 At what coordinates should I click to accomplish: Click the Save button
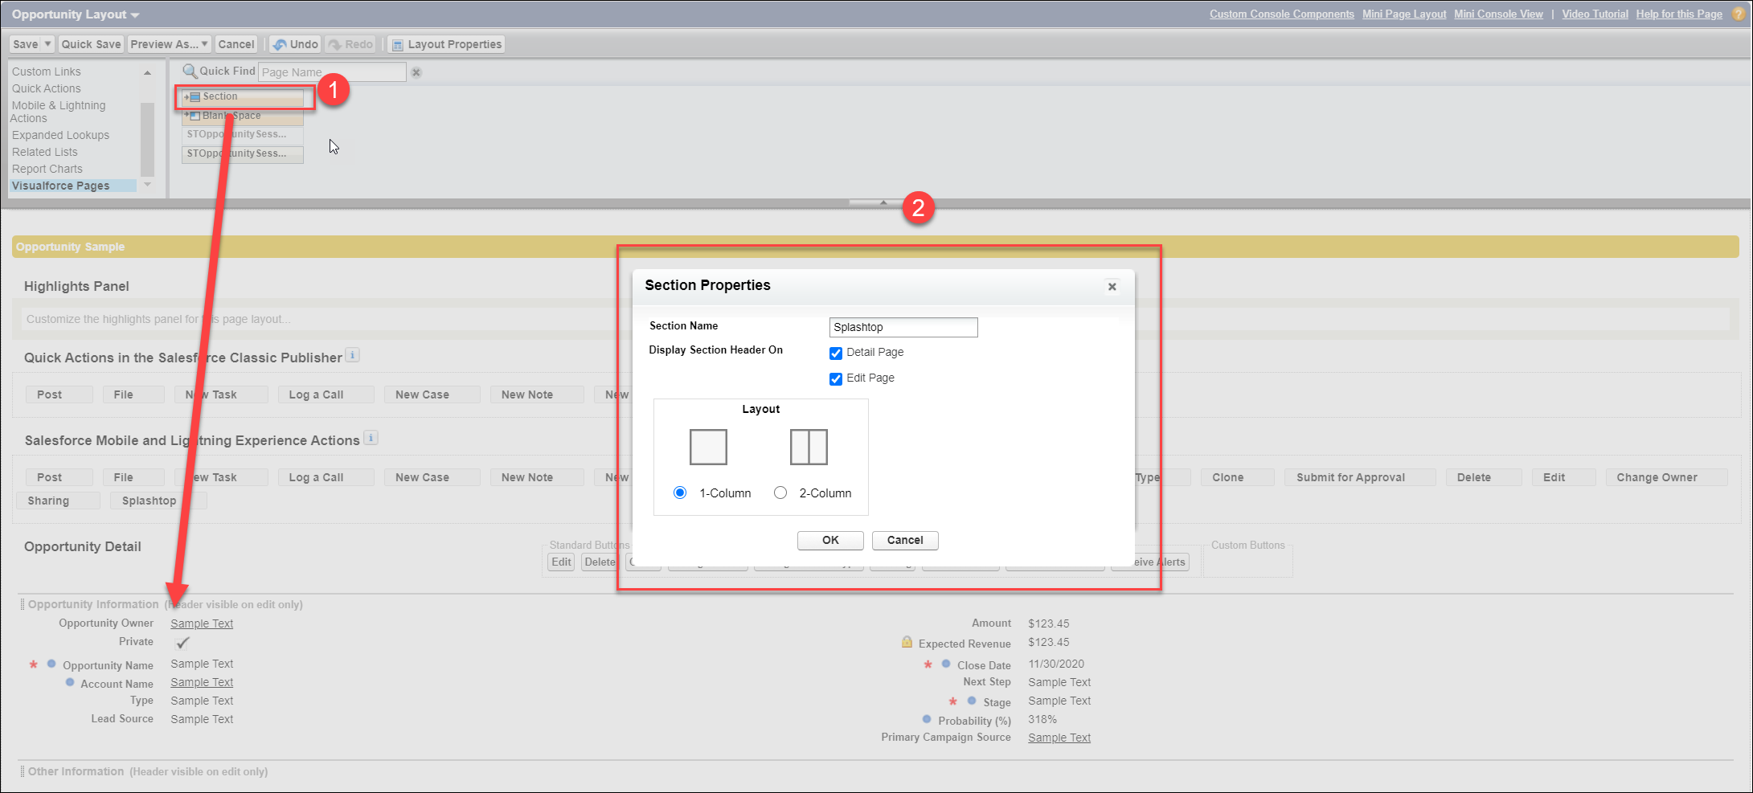(x=25, y=44)
